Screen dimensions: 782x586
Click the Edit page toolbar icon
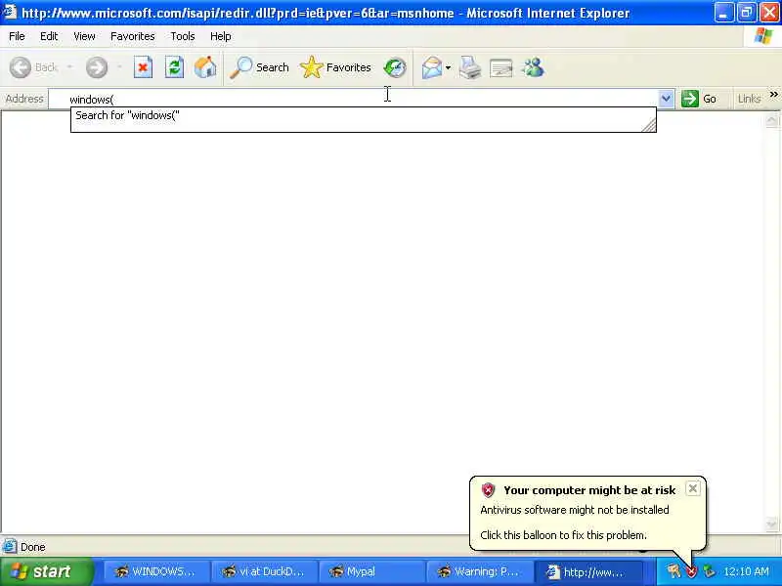coord(501,67)
